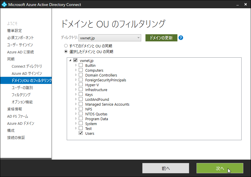Image resolution: width=251 pixels, height=177 pixels.
Task: Click the vwnet.jp label in the tree
Action: pyautogui.click(x=87, y=61)
